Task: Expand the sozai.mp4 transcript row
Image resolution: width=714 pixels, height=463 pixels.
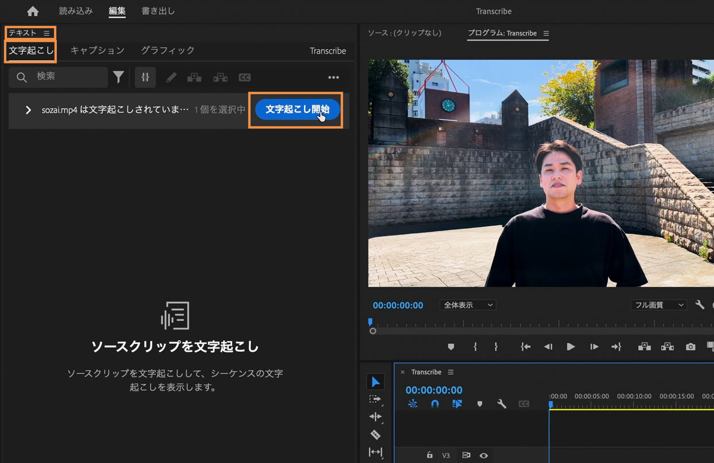Action: click(28, 109)
